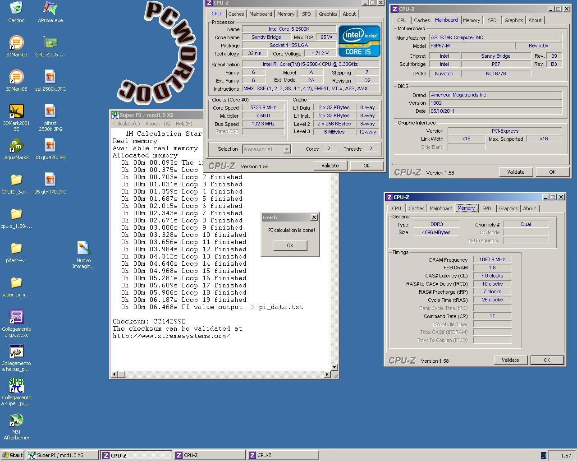
Task: Switch to Memory tab in CPU window
Action: click(286, 14)
